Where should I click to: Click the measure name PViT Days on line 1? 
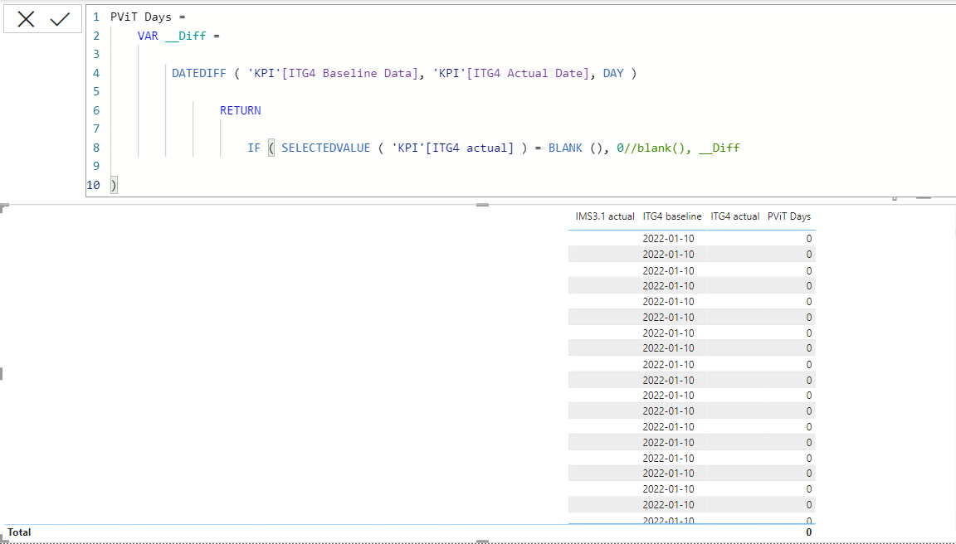[141, 17]
